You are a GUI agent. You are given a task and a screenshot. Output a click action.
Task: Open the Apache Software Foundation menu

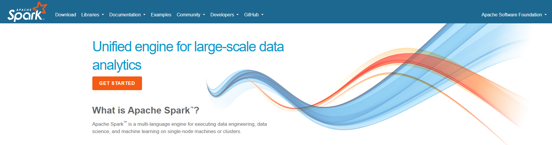pyautogui.click(x=511, y=15)
